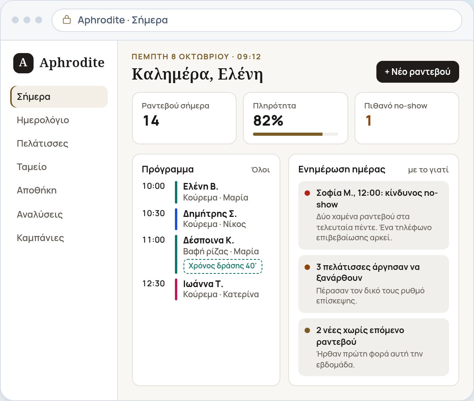Select the Δημήτρης Σ. appointment
The height and width of the screenshot is (401, 474).
pos(206,219)
